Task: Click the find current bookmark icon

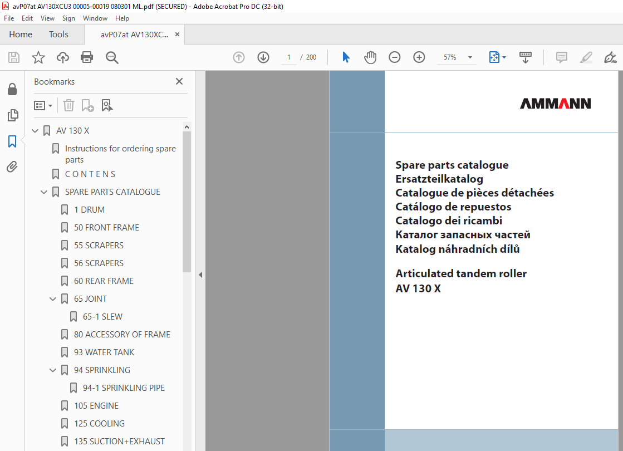Action: [x=107, y=106]
